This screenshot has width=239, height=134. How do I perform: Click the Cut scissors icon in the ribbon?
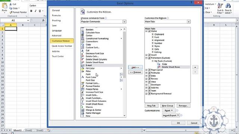(x=10, y=4)
